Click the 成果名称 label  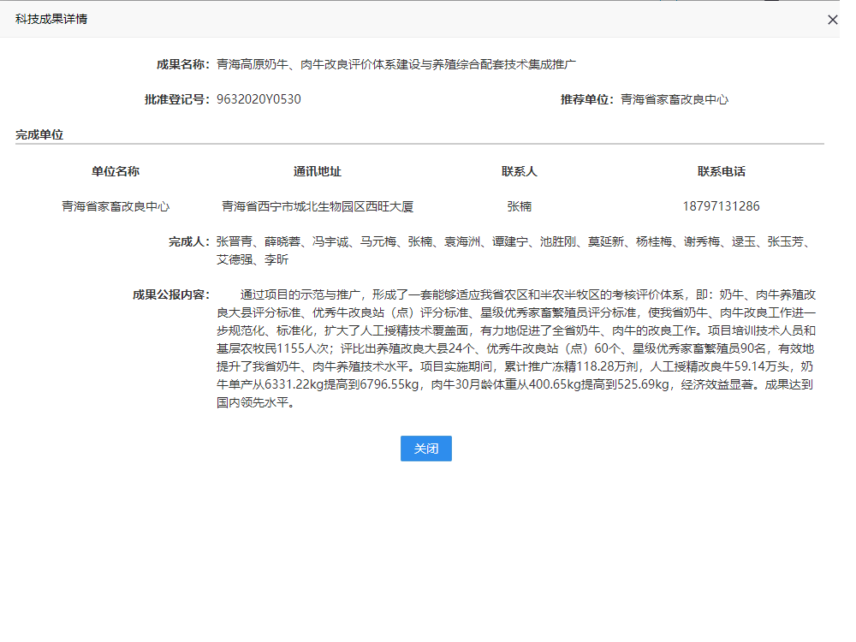(182, 64)
